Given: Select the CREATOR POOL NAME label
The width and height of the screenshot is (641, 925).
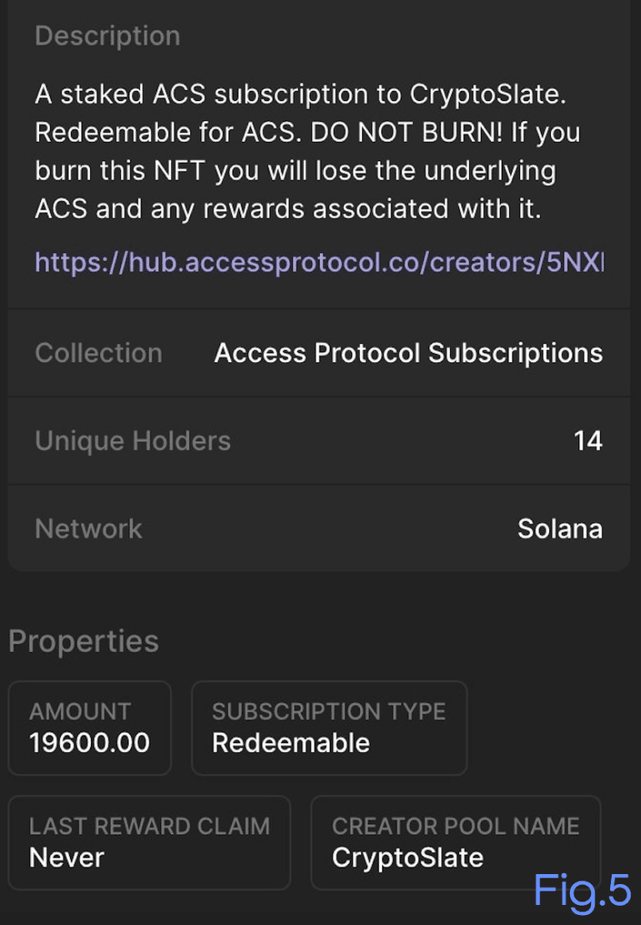Looking at the screenshot, I should pos(456,826).
